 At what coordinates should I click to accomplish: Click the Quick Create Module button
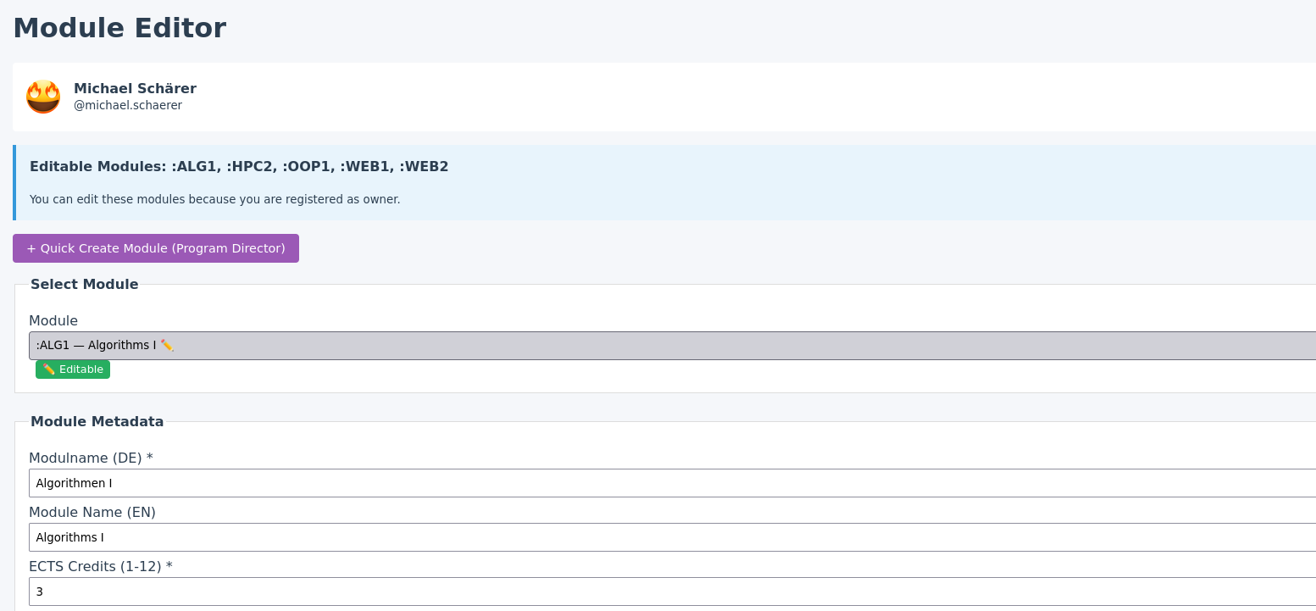coord(156,248)
